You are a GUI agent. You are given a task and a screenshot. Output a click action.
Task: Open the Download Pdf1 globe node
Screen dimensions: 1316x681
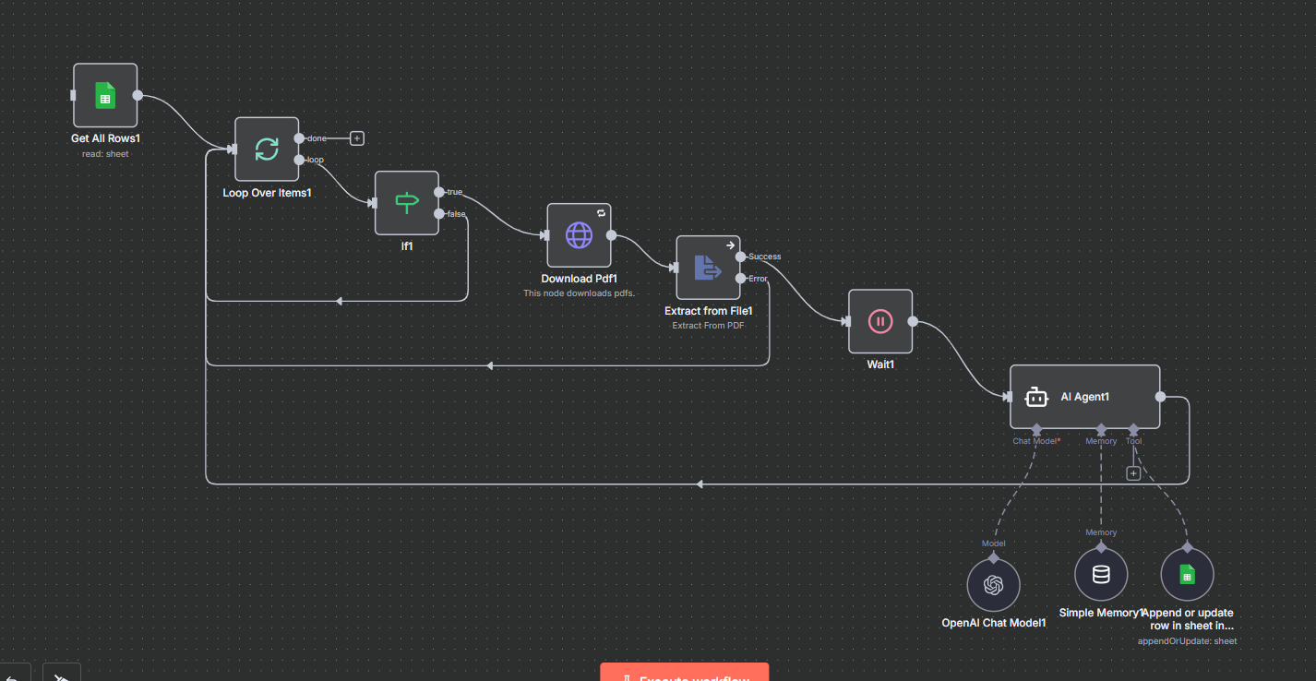click(x=579, y=235)
